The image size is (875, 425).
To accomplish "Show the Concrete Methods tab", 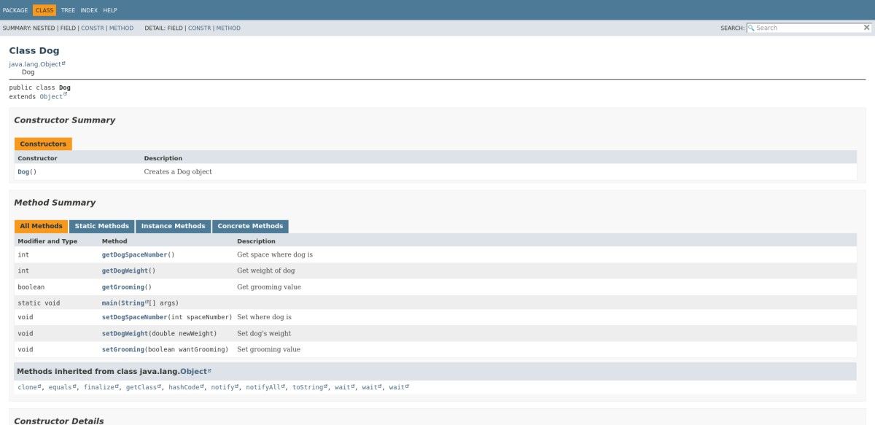I will click(250, 226).
